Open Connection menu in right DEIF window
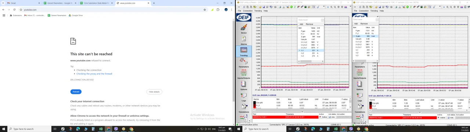Screen dimensions: 470x132 click(364, 11)
